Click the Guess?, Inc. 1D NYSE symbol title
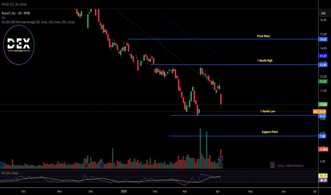 click(x=16, y=13)
